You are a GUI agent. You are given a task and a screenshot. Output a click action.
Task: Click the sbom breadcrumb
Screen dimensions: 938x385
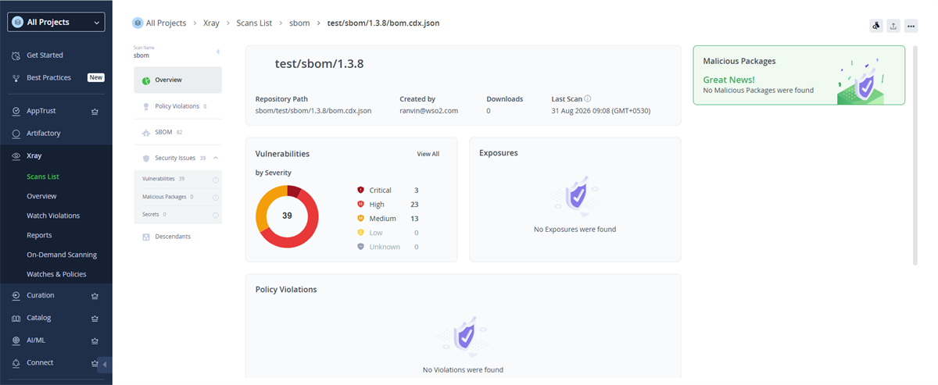(x=299, y=23)
